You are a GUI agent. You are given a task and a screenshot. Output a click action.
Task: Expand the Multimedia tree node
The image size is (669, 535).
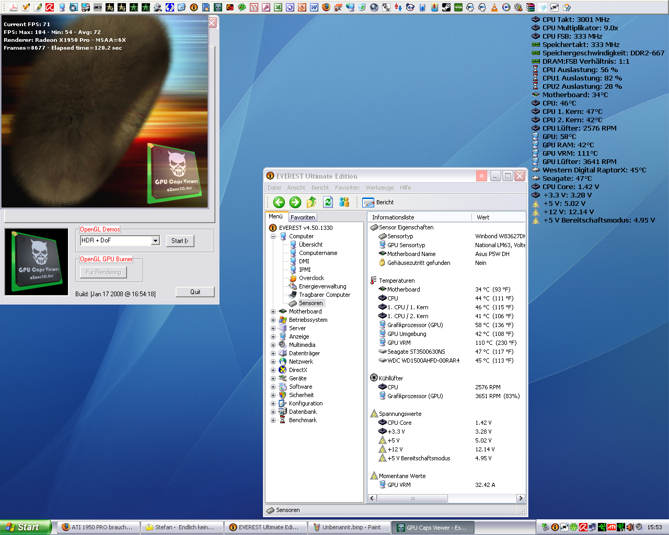[273, 345]
